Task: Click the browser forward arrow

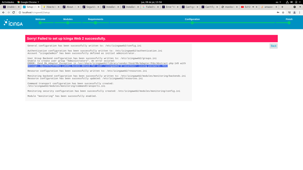Action: [8, 12]
